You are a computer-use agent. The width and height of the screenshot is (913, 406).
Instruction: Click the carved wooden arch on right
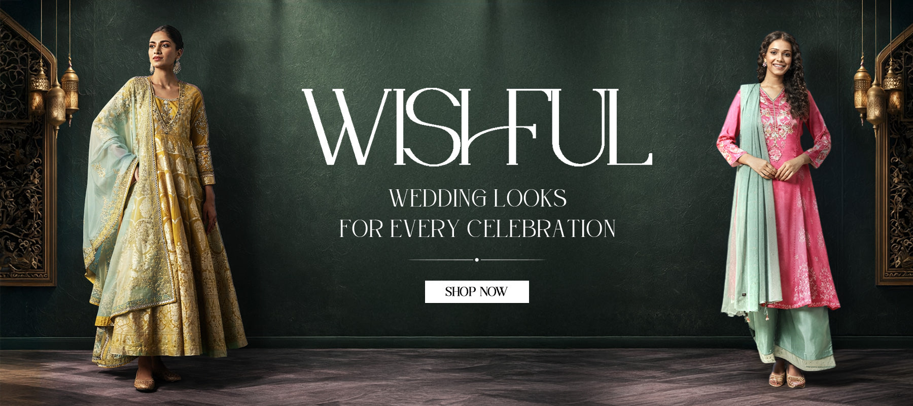[x=895, y=157]
